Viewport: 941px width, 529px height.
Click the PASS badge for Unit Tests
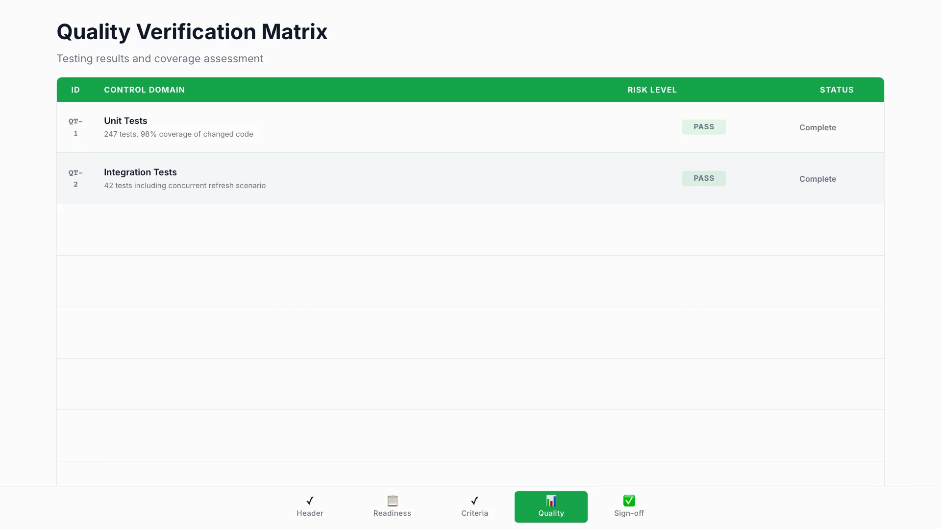tap(704, 127)
